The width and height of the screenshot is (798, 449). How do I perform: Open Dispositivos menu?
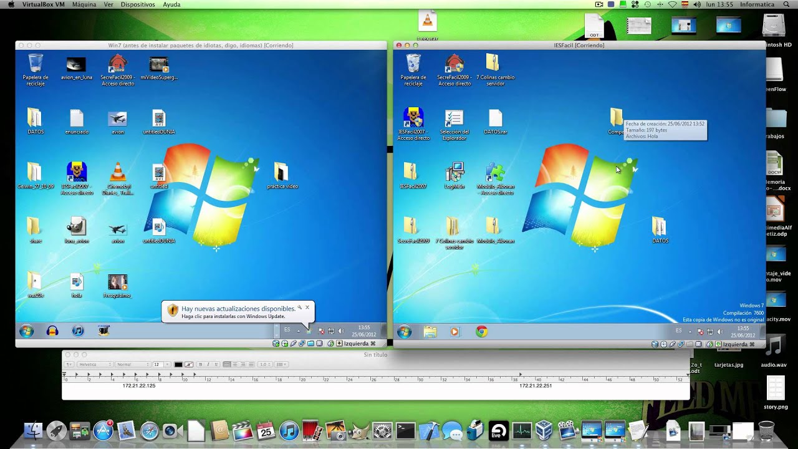coord(138,4)
